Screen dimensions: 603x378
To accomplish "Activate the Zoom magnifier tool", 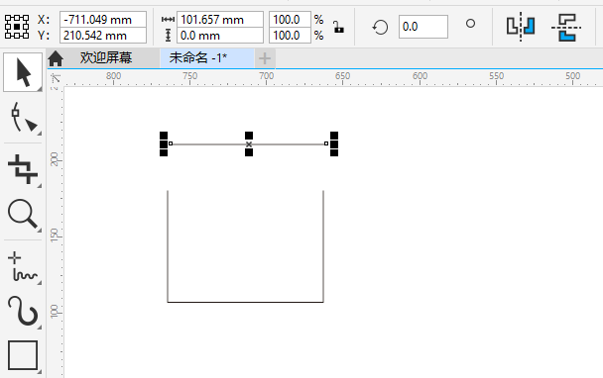I will (23, 214).
